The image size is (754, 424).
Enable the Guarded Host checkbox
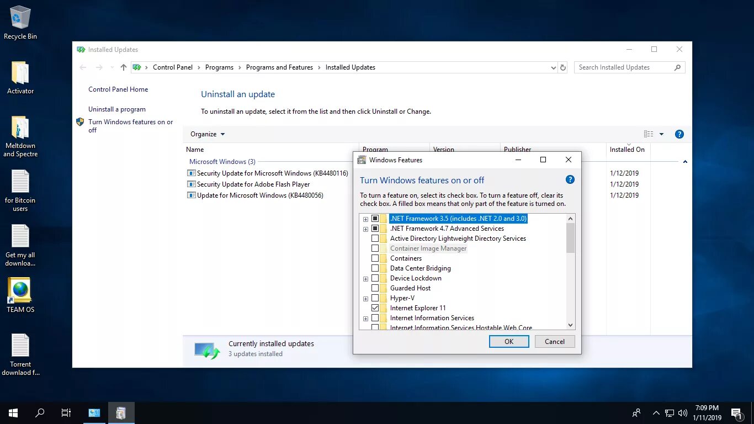(375, 288)
